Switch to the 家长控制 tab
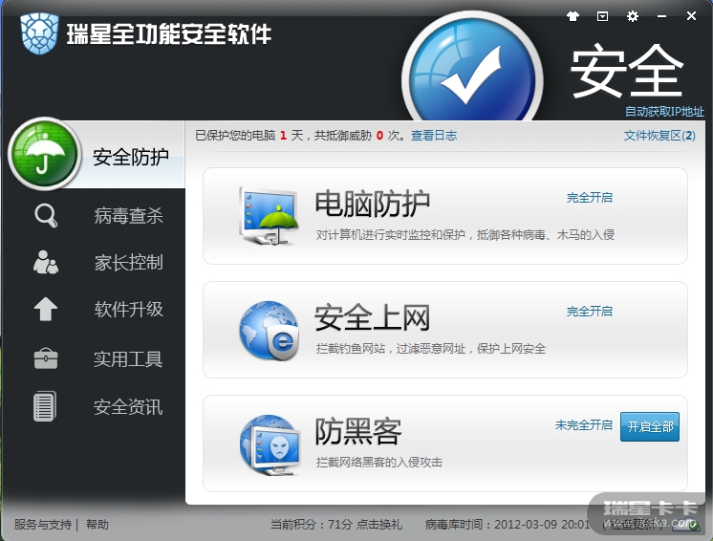Image resolution: width=713 pixels, height=541 pixels. click(129, 262)
